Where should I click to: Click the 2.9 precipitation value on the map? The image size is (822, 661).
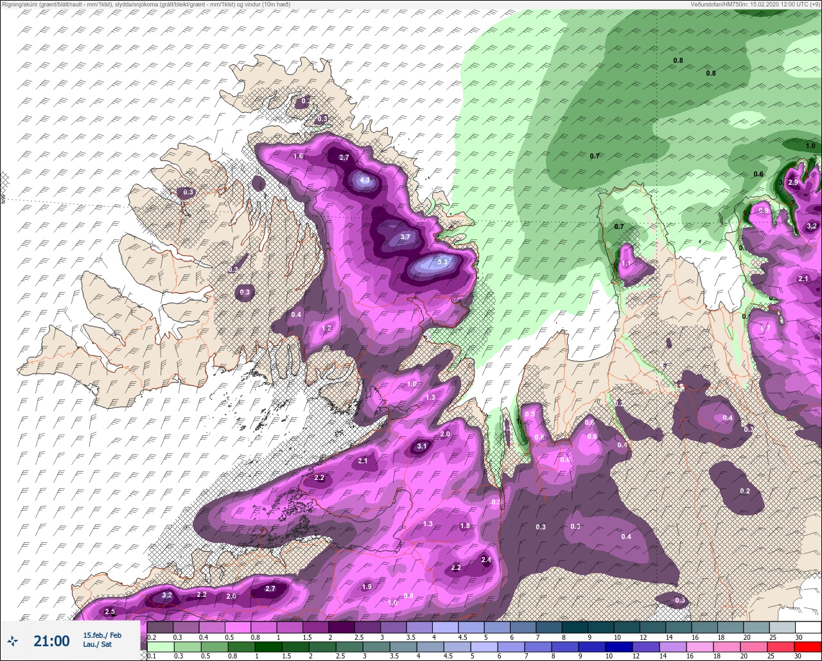(793, 182)
